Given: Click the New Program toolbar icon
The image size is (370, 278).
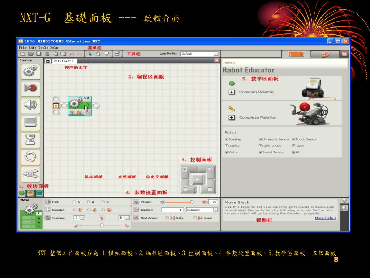Looking at the screenshot, I should click(x=23, y=54).
